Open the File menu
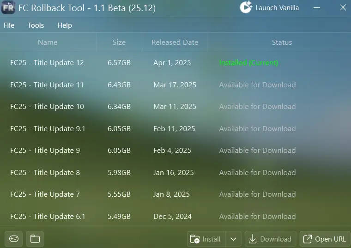 point(9,25)
